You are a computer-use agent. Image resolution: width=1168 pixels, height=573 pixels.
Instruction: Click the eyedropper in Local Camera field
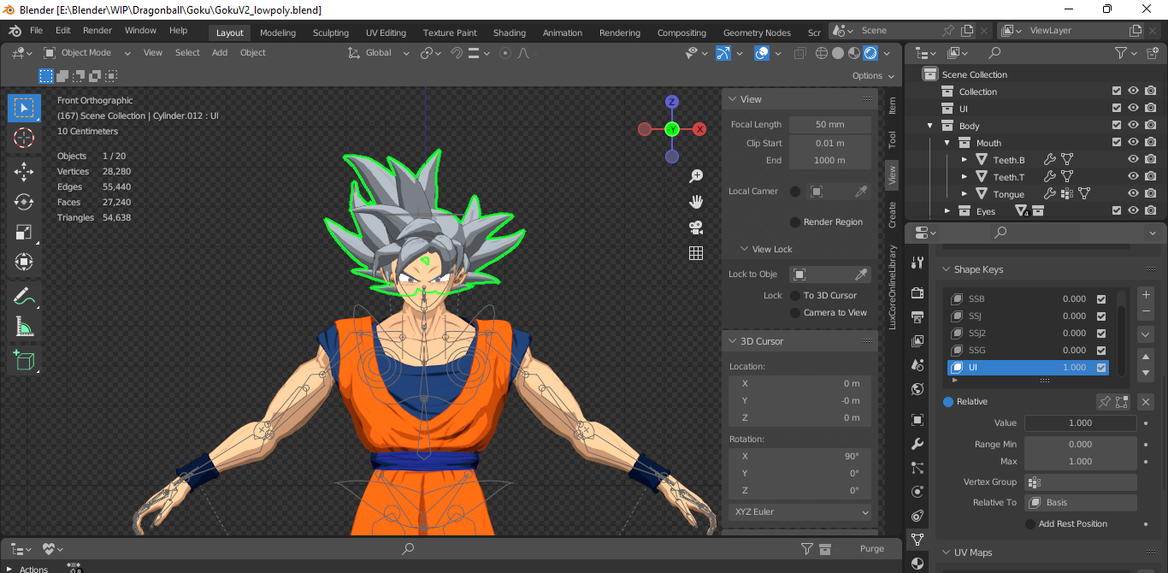(862, 192)
